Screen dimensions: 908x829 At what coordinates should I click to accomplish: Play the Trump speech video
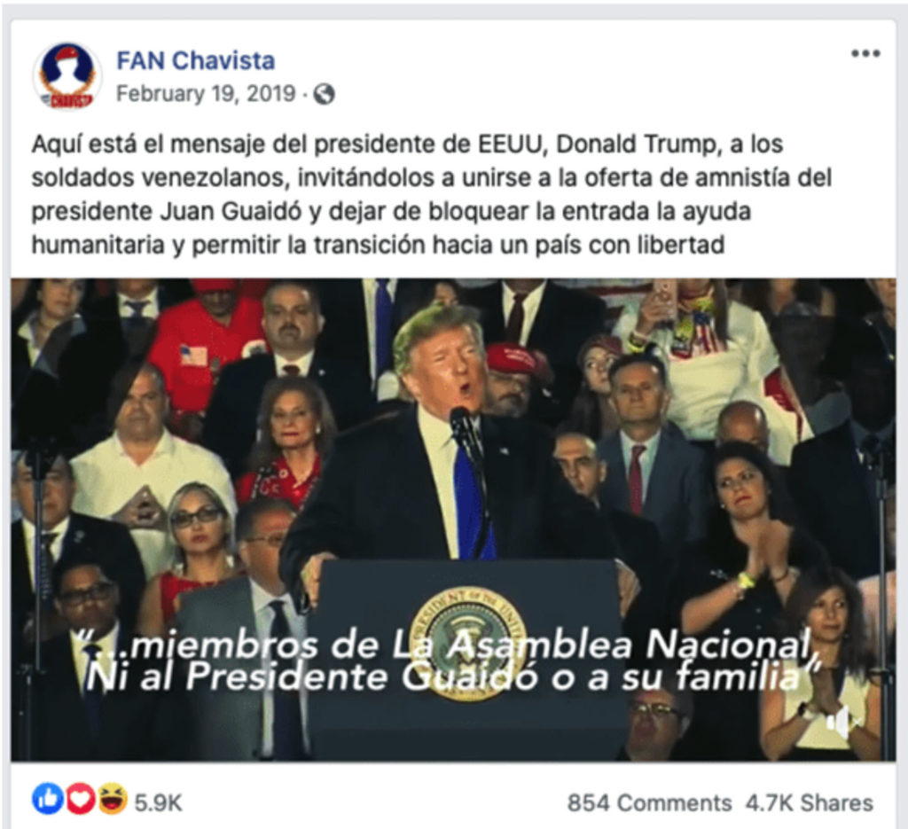[453, 520]
